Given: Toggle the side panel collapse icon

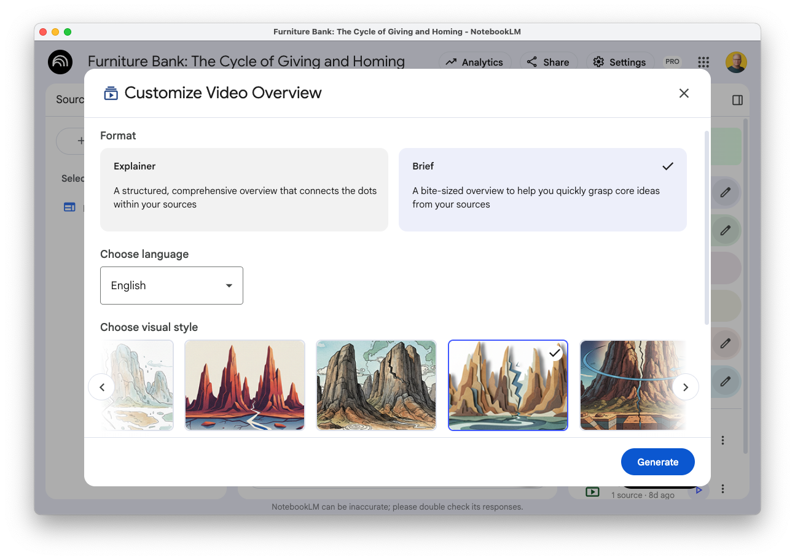Looking at the screenshot, I should click(x=737, y=100).
